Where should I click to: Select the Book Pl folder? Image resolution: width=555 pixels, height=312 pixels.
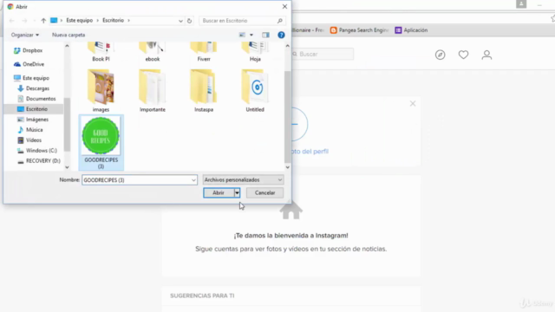tap(101, 52)
